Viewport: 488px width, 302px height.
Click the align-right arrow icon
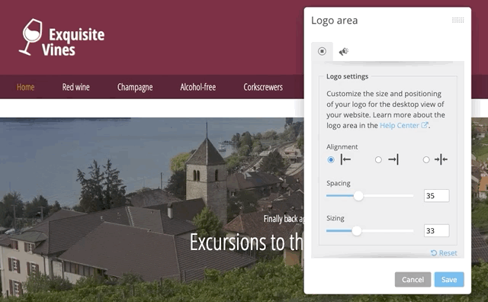(x=393, y=159)
